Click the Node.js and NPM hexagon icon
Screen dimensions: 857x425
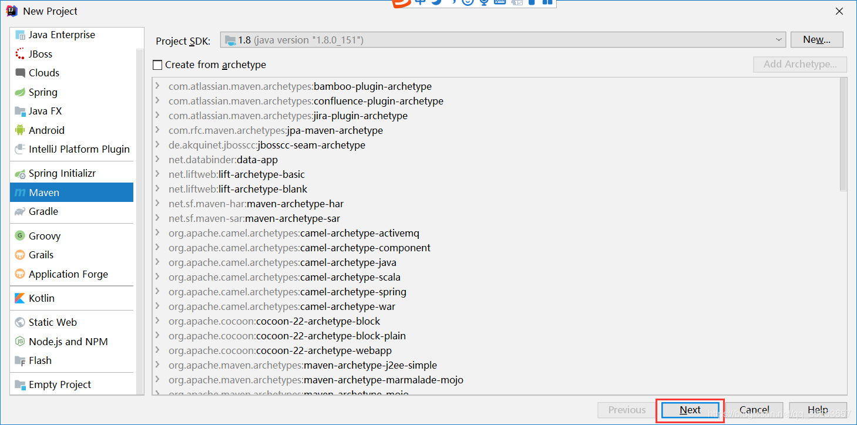(20, 342)
